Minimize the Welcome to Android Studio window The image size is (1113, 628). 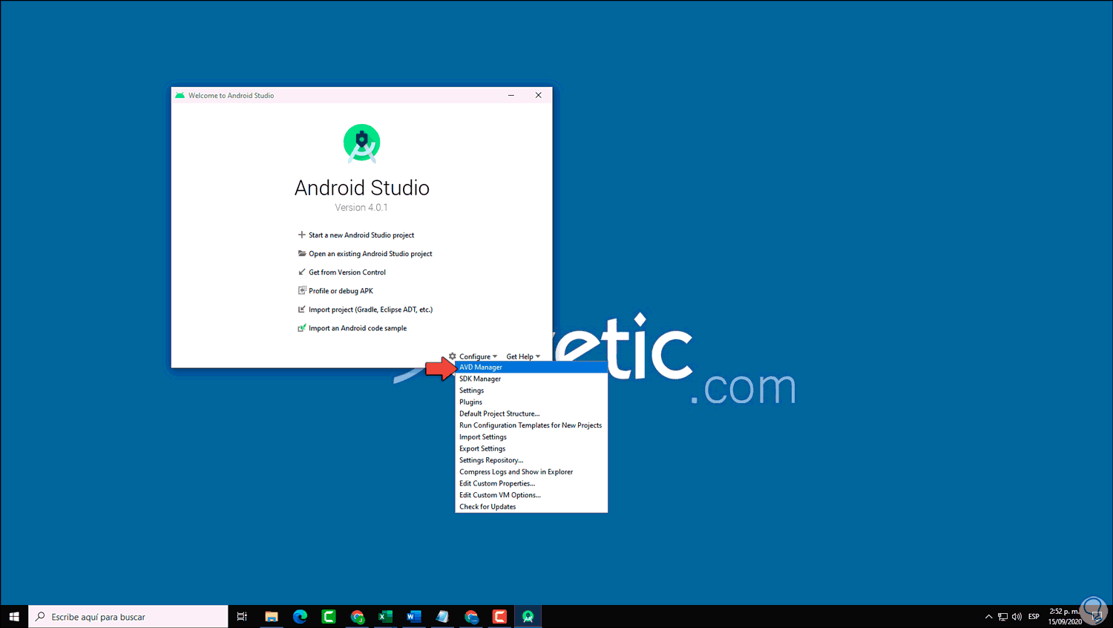tap(511, 95)
